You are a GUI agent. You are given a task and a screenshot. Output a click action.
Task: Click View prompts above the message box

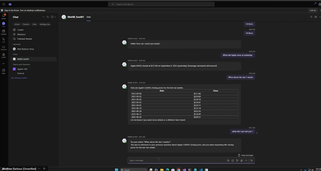(245, 155)
